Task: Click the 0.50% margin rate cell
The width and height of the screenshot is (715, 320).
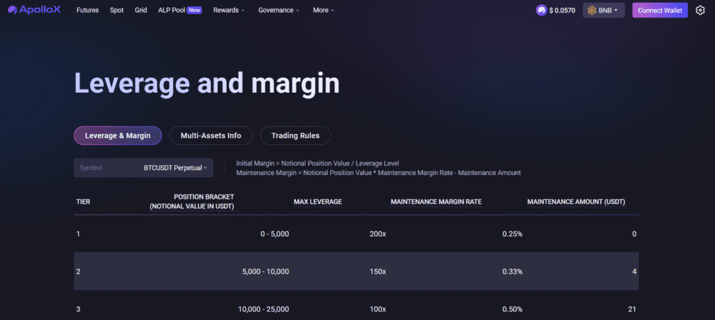Action: 513,310
